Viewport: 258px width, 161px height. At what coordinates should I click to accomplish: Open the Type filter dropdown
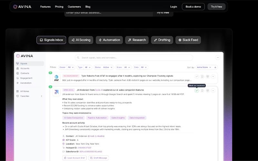84,67
